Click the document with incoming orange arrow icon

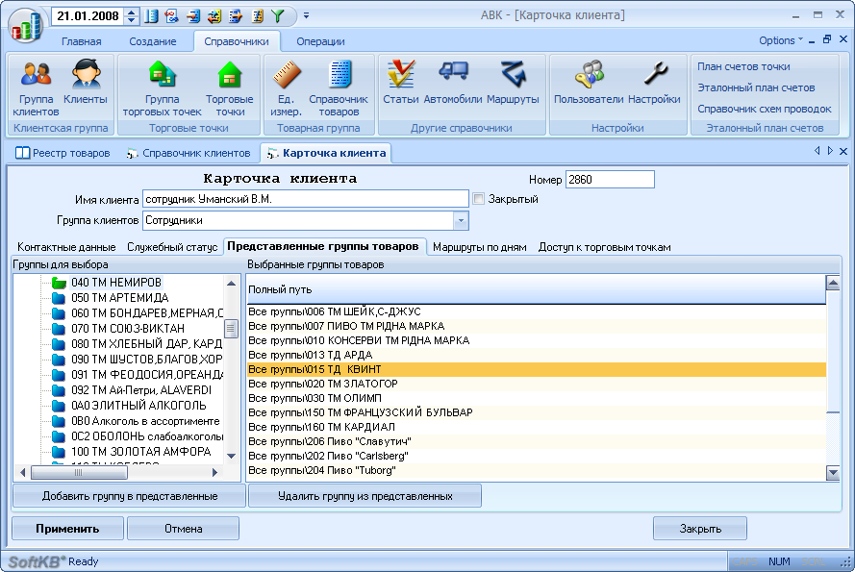193,15
